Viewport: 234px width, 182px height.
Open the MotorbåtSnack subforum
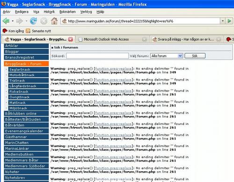[x=29, y=75]
